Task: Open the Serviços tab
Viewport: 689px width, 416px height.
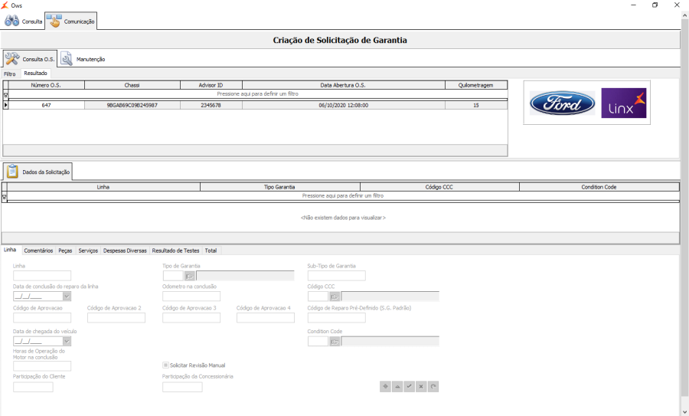Action: 88,251
